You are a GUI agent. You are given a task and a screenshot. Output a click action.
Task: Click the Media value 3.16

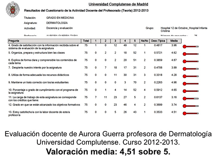[174, 97]
